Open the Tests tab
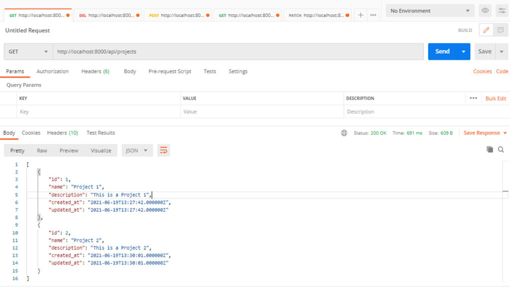510x288 pixels. point(210,71)
